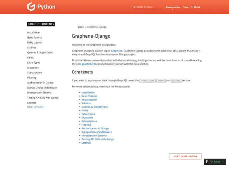The height and width of the screenshot is (171, 229).
Task: Open the Docs breadcrumb link
Action: [x=81, y=27]
